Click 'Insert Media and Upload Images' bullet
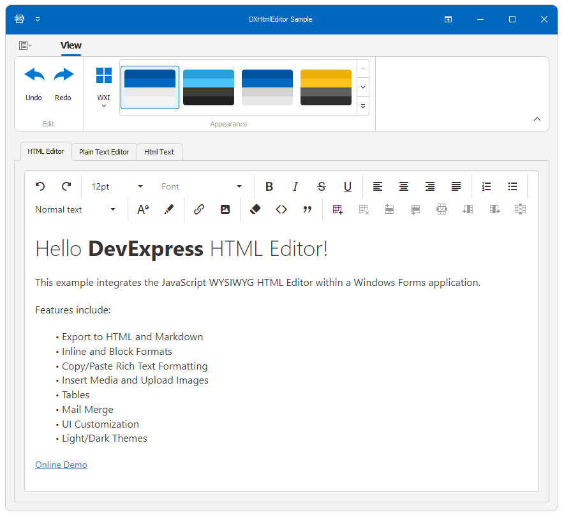 click(135, 380)
